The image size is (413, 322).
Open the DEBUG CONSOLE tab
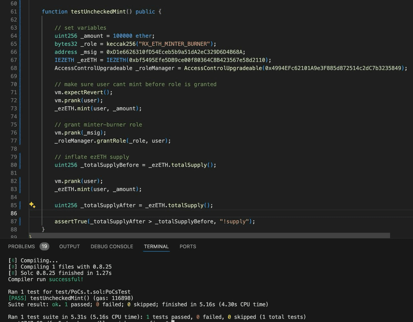112,247
